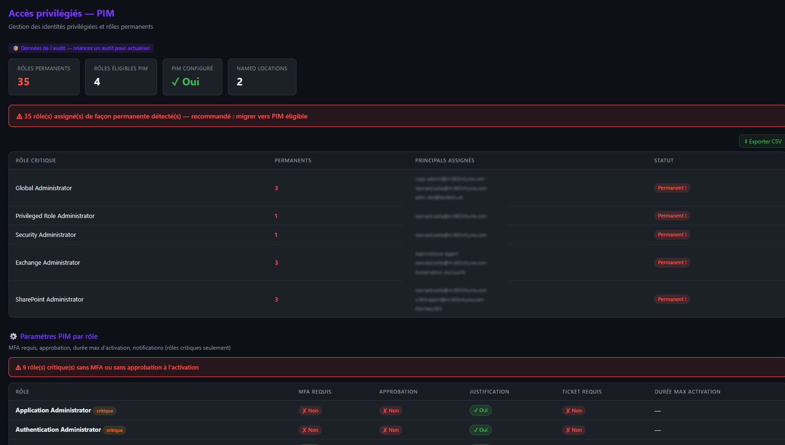Click Approbation Non badge for Authentication Administrator
The image size is (785, 445).
point(391,430)
